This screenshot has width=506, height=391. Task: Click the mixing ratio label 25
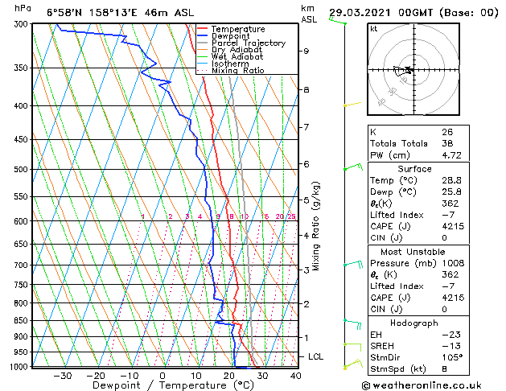pyautogui.click(x=292, y=216)
